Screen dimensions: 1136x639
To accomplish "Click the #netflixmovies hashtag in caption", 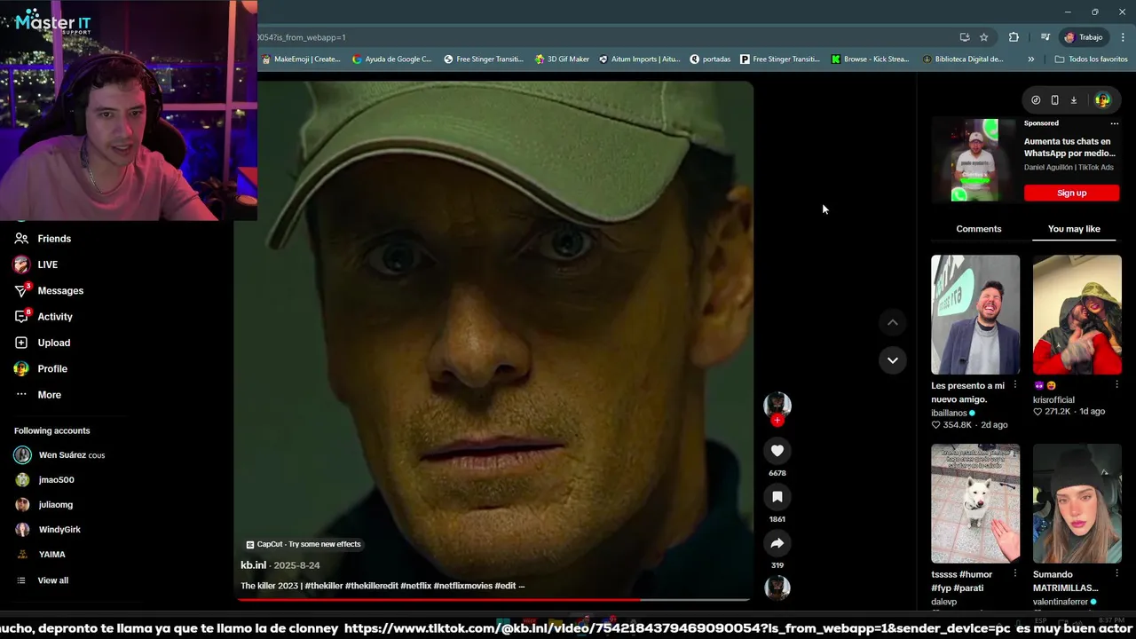I will click(x=462, y=586).
